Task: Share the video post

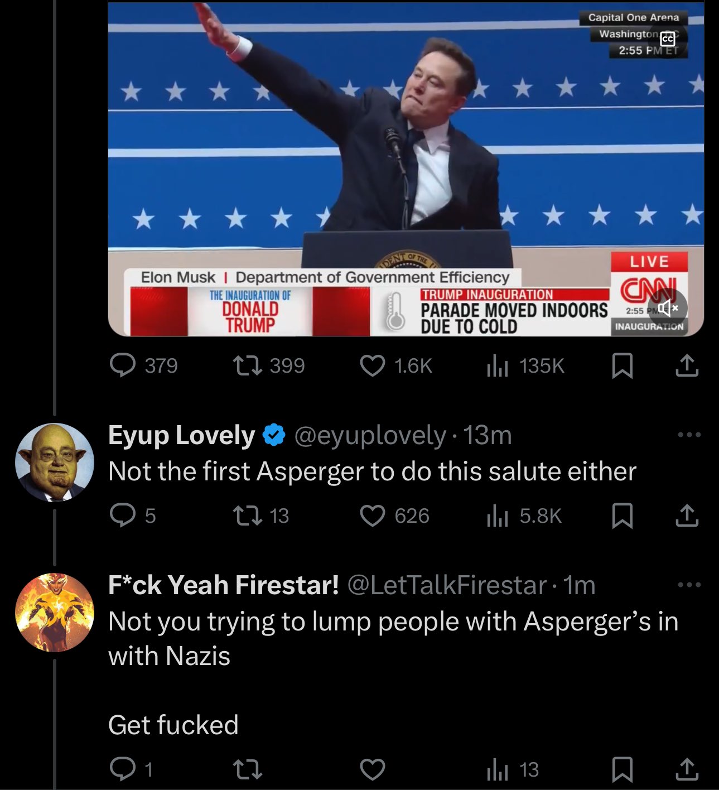Action: coord(687,366)
